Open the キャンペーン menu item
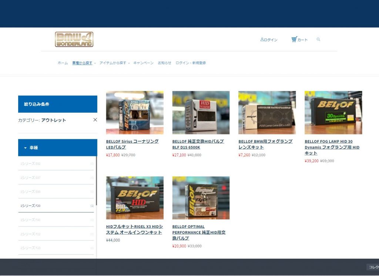 tap(143, 63)
